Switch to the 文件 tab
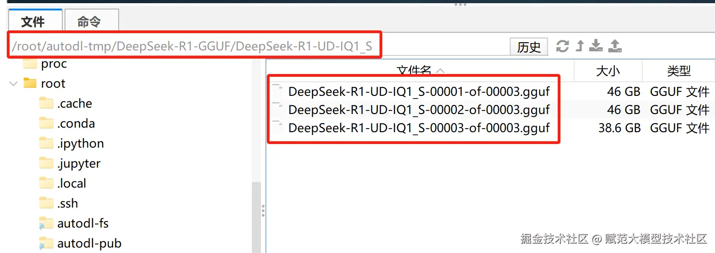This screenshot has height=253, width=715. [35, 21]
